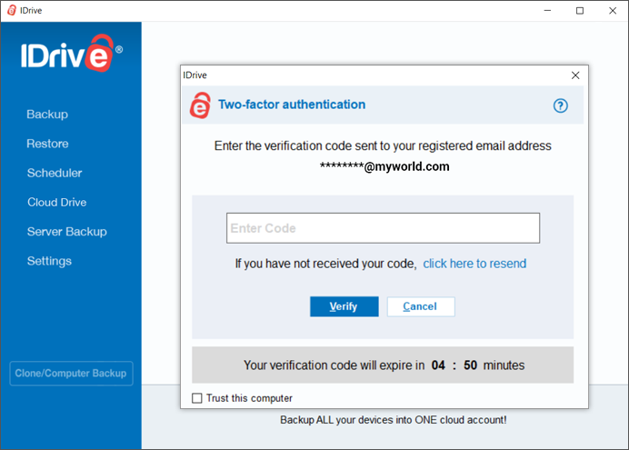The width and height of the screenshot is (629, 450).
Task: Open Settings from the sidebar
Action: (x=49, y=261)
